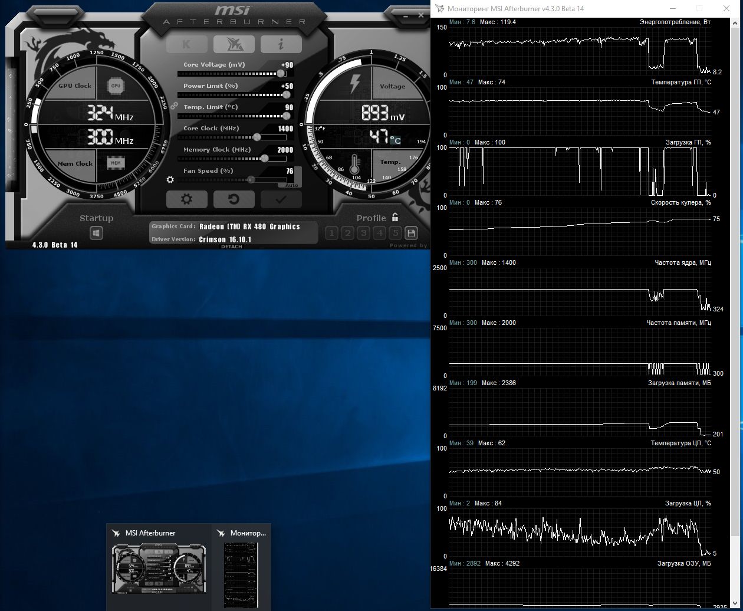The image size is (743, 611).
Task: Click the Core Clock value 1400
Action: click(285, 129)
